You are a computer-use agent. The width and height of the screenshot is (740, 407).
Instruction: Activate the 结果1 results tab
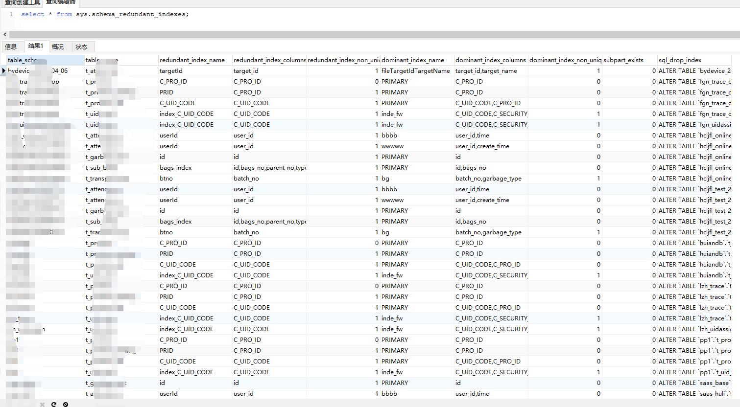(35, 46)
